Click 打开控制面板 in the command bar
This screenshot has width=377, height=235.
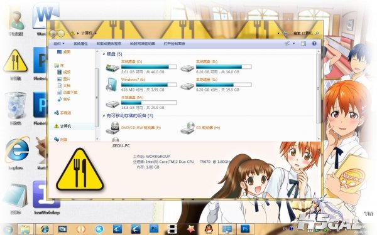174,44
